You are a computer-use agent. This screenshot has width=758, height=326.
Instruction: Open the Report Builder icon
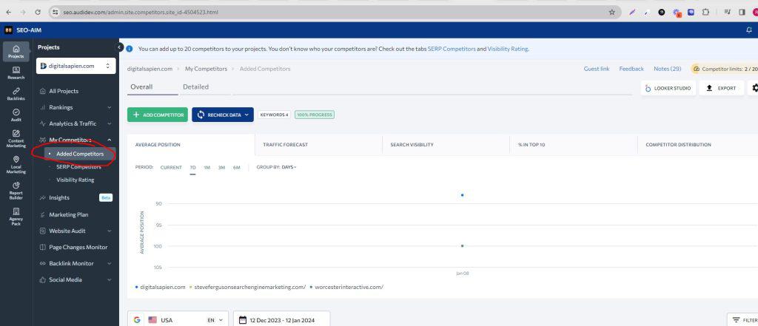(x=16, y=191)
